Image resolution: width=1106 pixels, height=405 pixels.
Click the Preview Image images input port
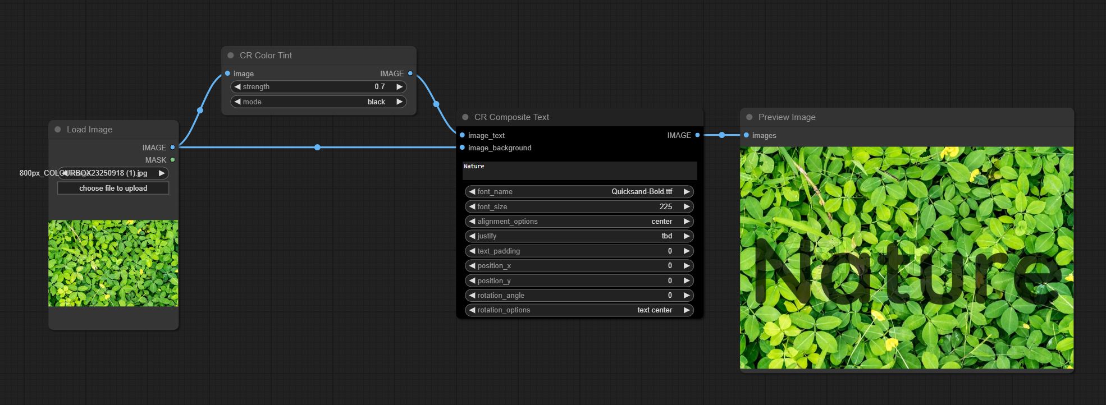click(746, 135)
